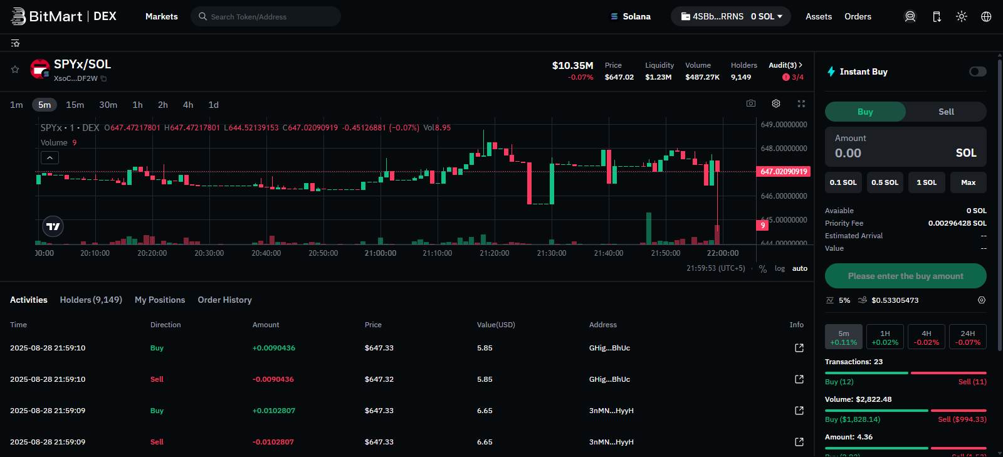The image size is (1003, 457).
Task: Open customer support headset icon
Action: 910,17
